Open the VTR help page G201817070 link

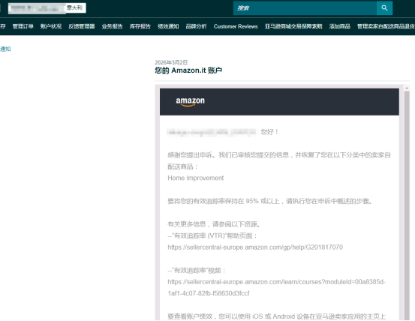[x=255, y=247]
